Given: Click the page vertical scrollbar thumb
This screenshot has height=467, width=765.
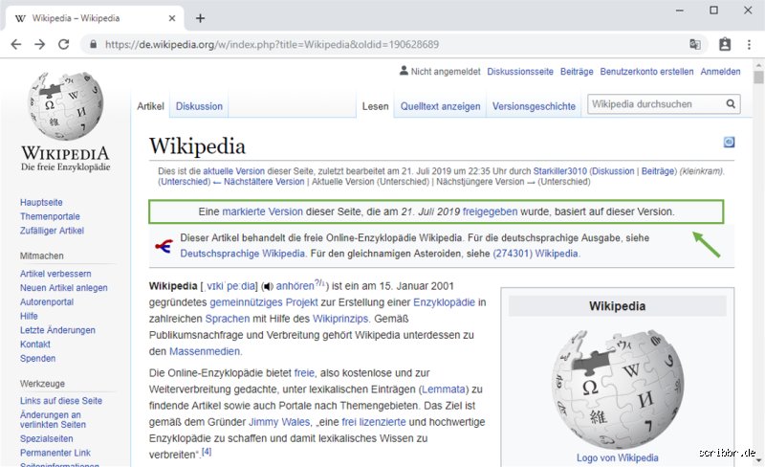Looking at the screenshot, I should (758, 78).
